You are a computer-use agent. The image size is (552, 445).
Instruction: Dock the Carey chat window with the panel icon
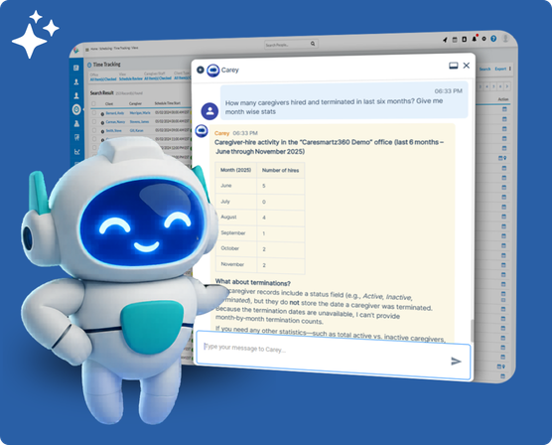coord(454,66)
